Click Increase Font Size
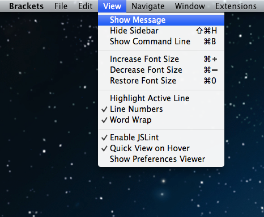 161,59
